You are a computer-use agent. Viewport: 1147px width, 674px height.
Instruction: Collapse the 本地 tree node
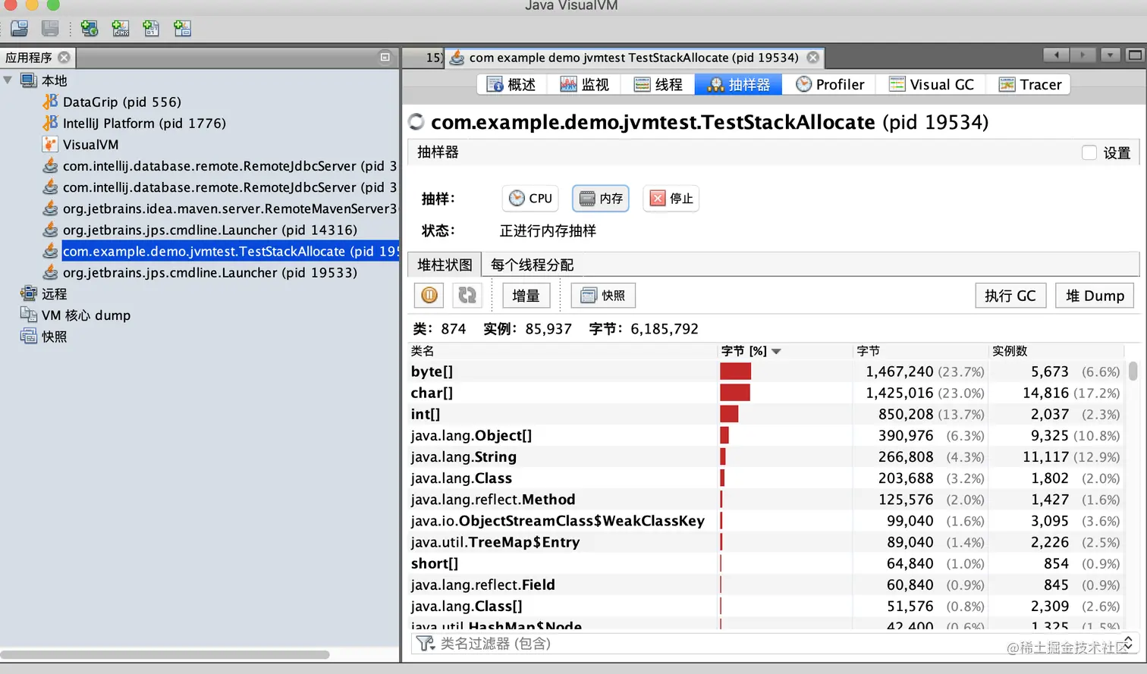coord(8,80)
